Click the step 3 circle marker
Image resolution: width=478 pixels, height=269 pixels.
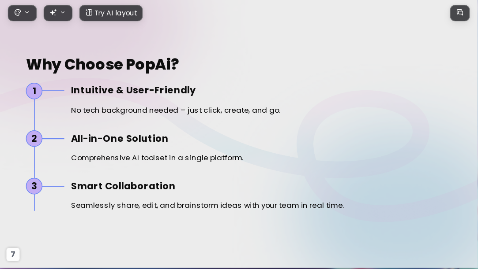tap(34, 186)
